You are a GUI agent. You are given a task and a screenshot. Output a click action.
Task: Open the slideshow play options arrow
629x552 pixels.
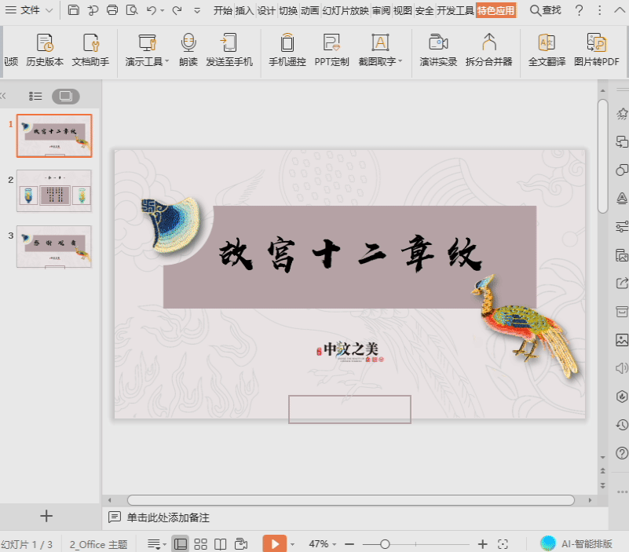(292, 544)
